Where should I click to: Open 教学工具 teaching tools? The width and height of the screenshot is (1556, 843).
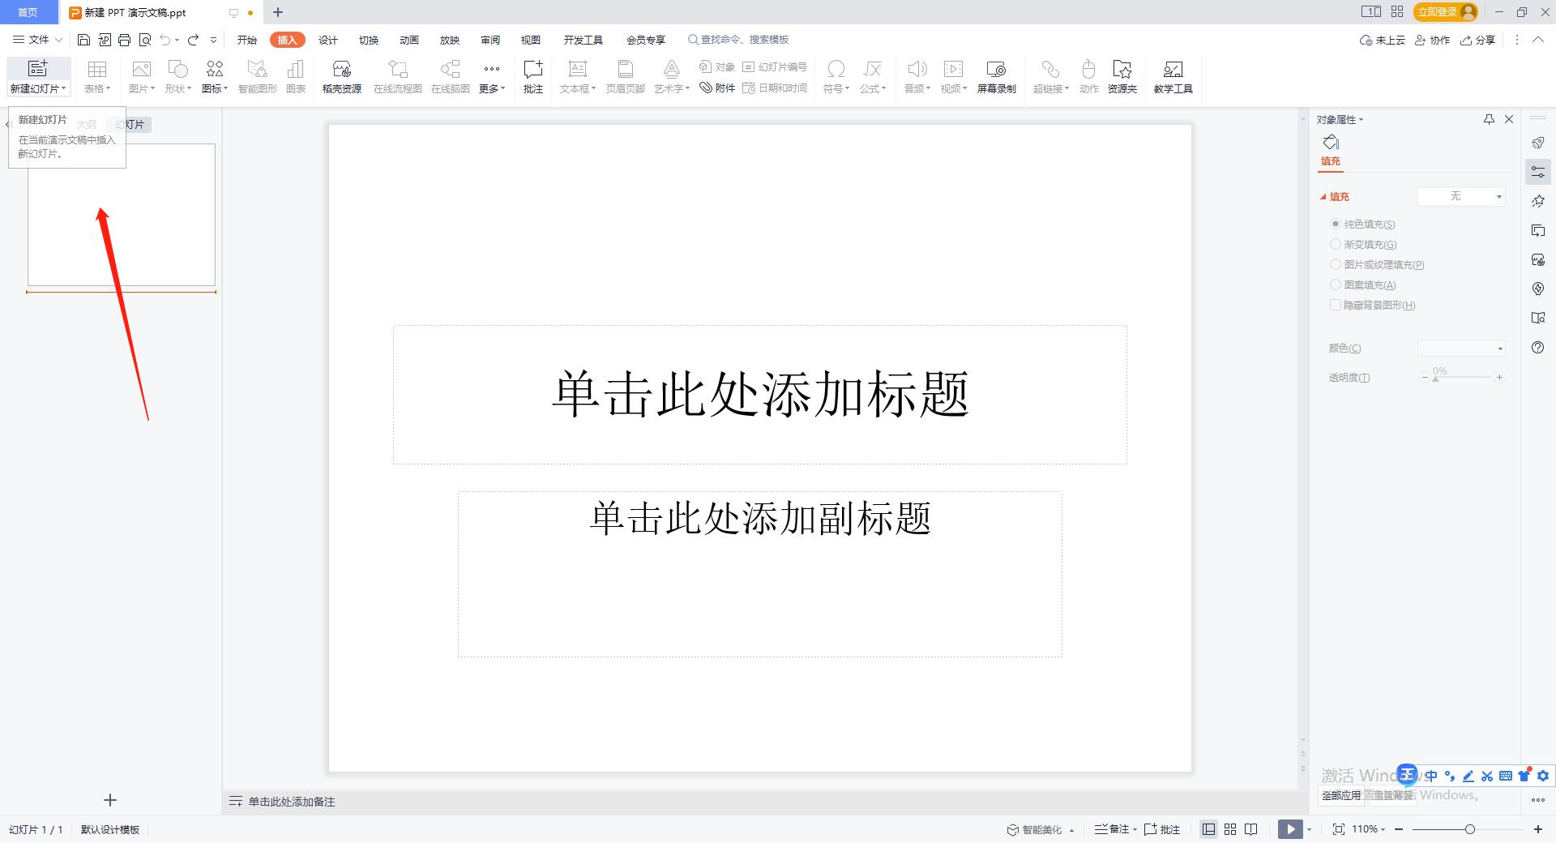tap(1172, 77)
